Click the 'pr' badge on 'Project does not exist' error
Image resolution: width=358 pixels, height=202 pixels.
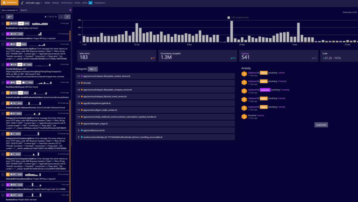[x=8, y=195]
